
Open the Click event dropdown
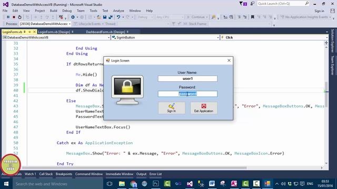[x=327, y=37]
